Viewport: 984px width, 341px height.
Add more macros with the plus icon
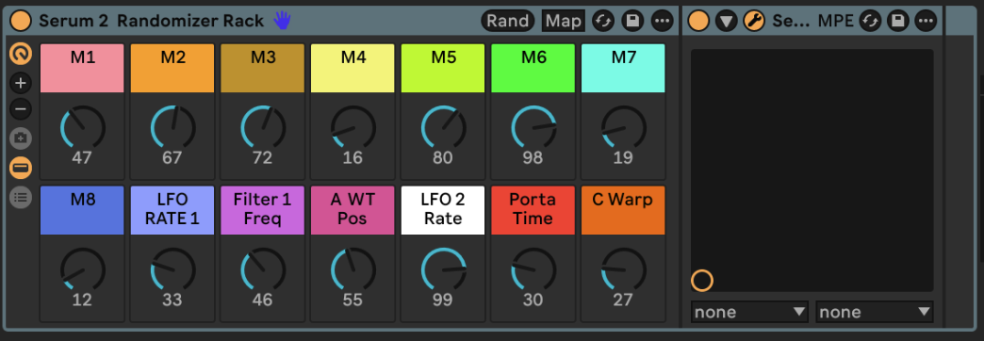point(21,82)
